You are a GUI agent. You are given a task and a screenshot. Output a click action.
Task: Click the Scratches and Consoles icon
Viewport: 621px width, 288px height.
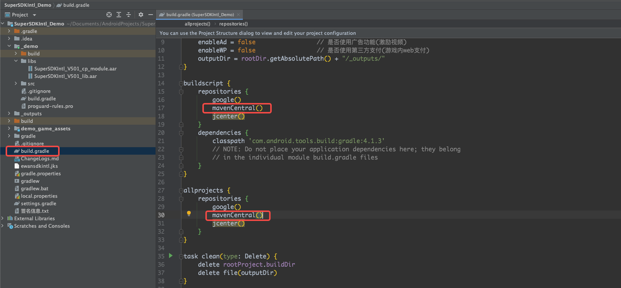click(x=10, y=226)
